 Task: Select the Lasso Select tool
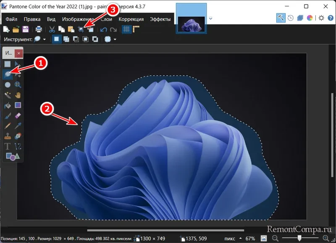(8, 74)
